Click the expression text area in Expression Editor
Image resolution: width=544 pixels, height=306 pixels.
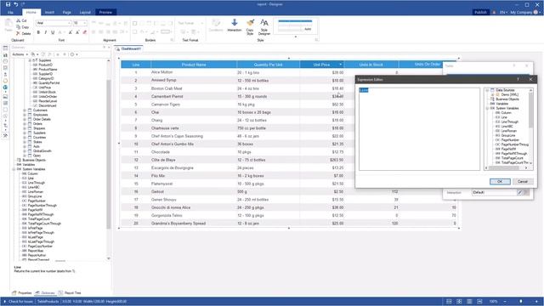[x=419, y=129]
